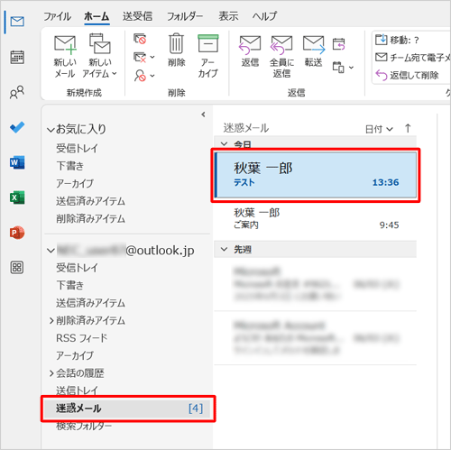Reply using the 返信 icon
Image resolution: width=451 pixels, height=450 pixels.
pyautogui.click(x=250, y=51)
